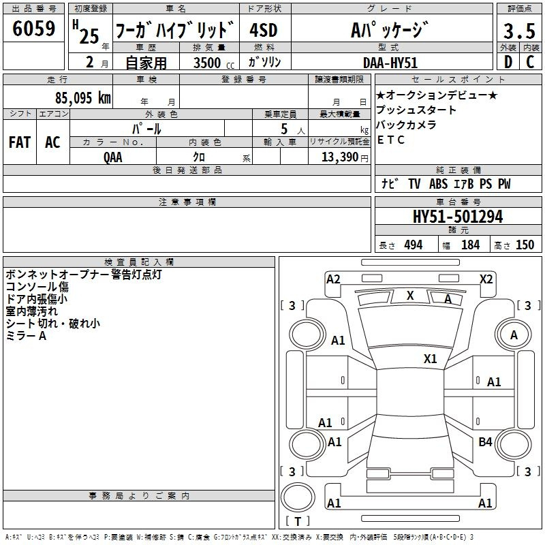This screenshot has width=545, height=545.
Task: Select the 注意事項欄 section header
Action: [x=187, y=202]
